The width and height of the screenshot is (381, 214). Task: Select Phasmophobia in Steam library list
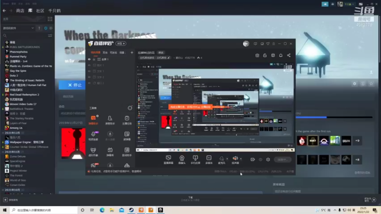[x=19, y=52]
